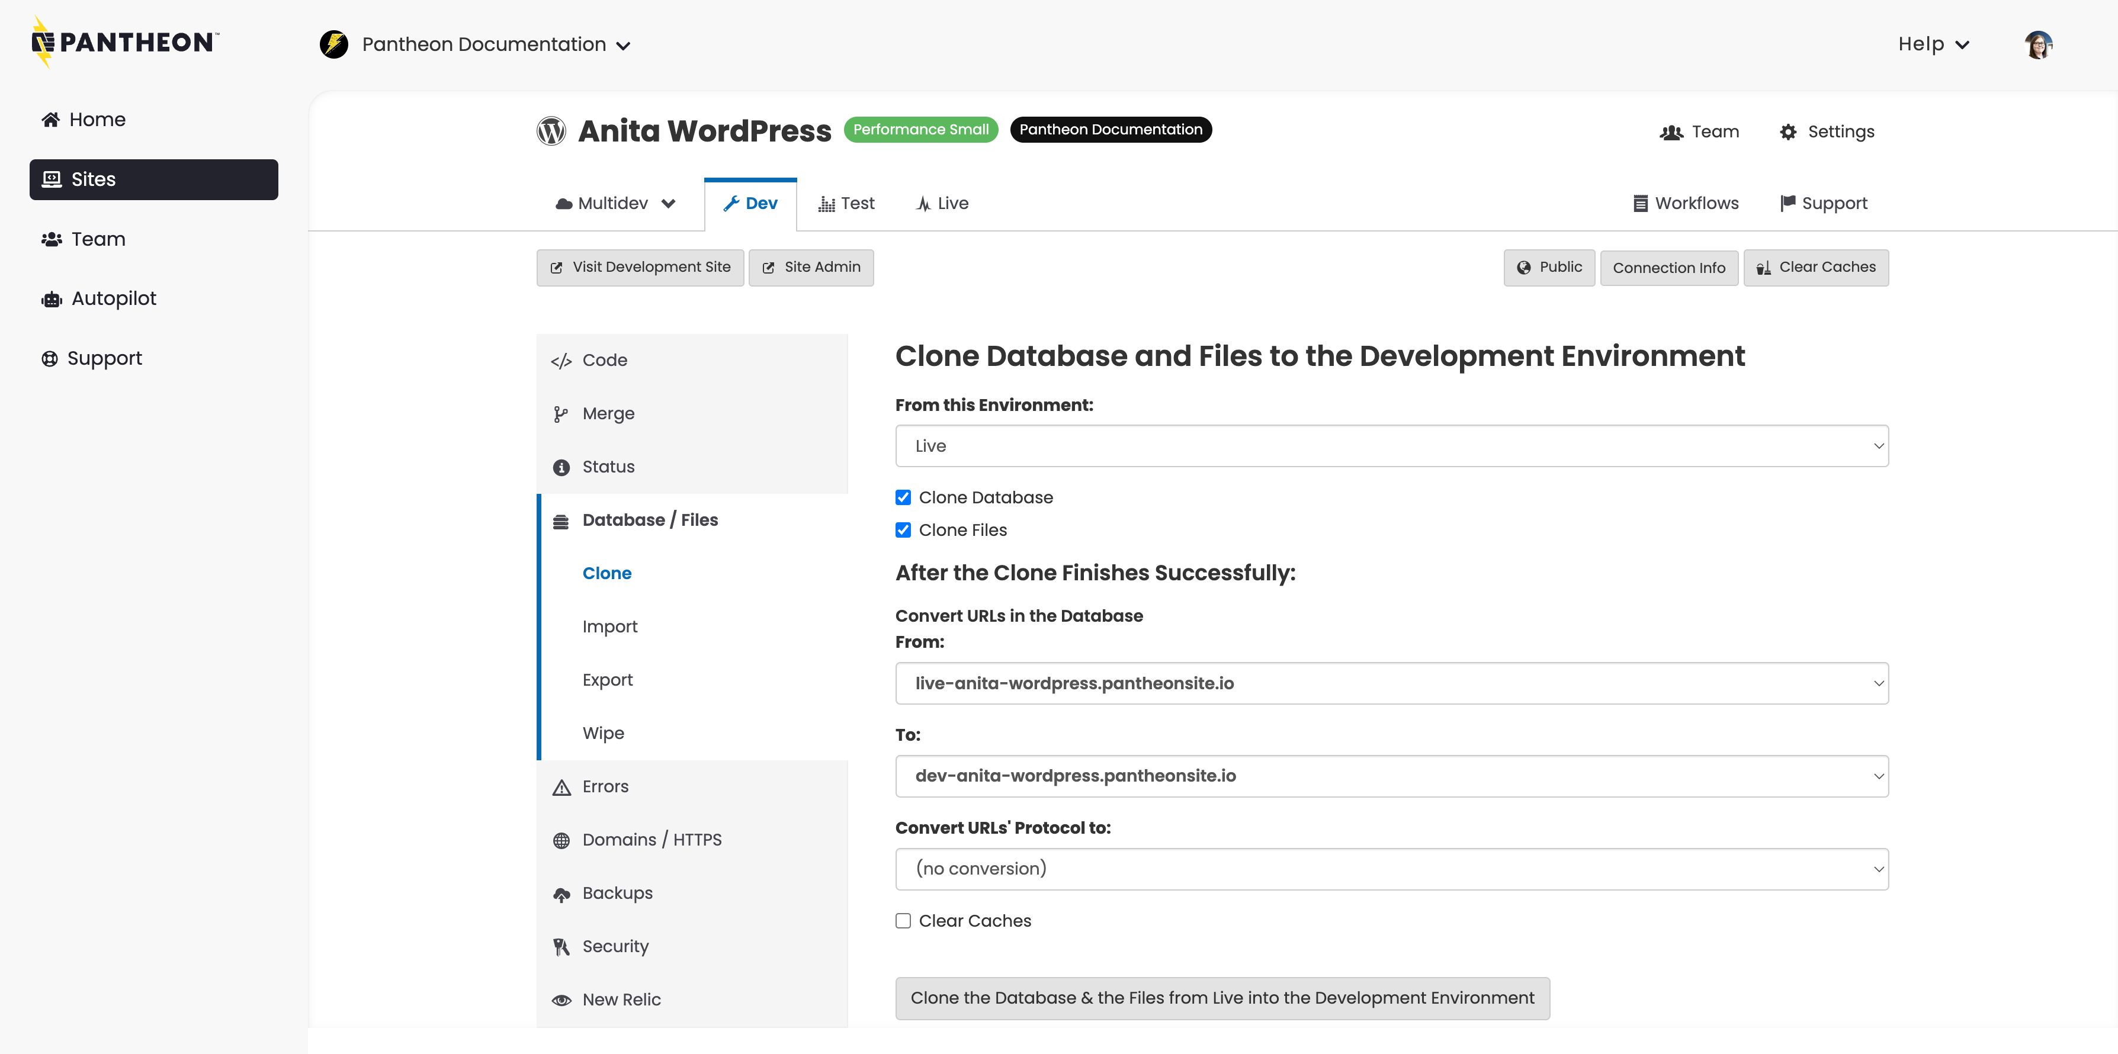Switch to the Test environment tab
Screen dimensions: 2118x1054
[x=846, y=203]
